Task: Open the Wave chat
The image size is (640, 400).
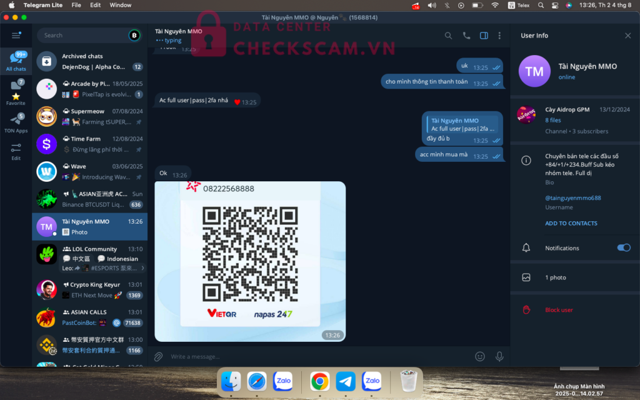Action: point(90,171)
